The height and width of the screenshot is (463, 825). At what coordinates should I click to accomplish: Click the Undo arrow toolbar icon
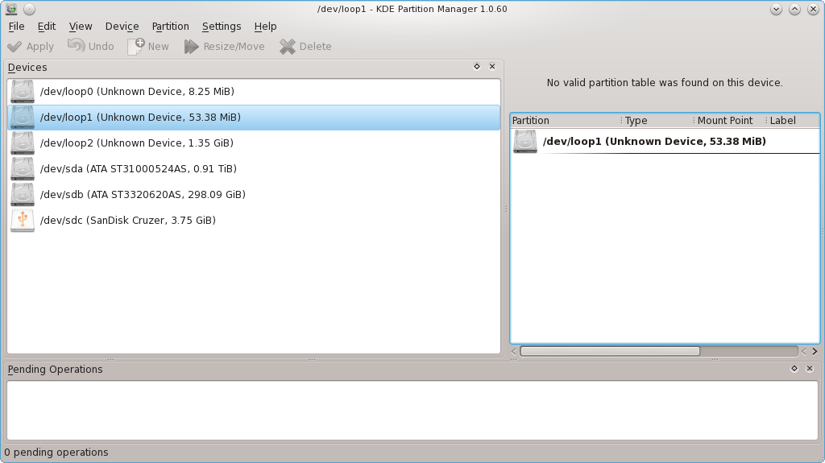pos(76,46)
